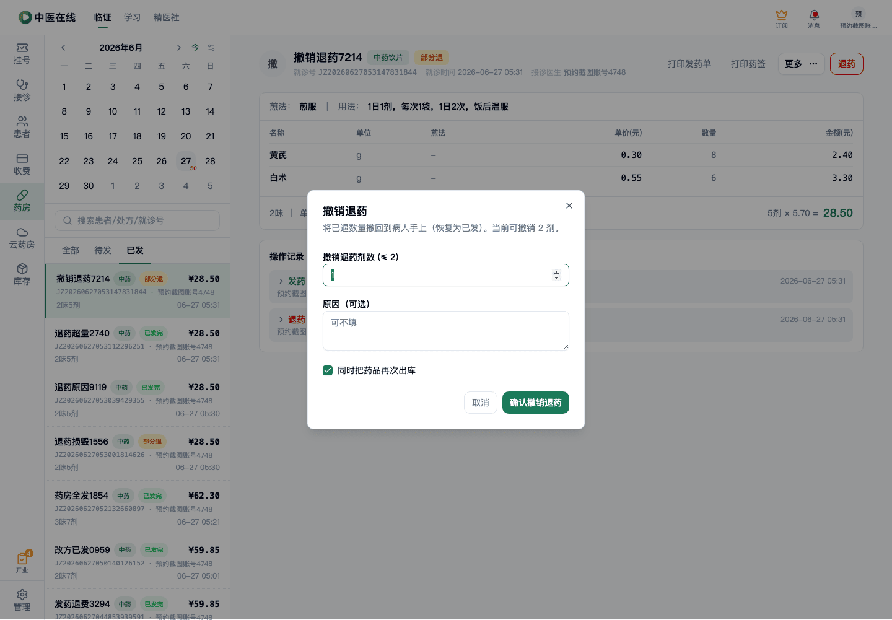The image size is (892, 620).
Task: Open the 云药房 cloud pharmacy icon
Action: [22, 238]
